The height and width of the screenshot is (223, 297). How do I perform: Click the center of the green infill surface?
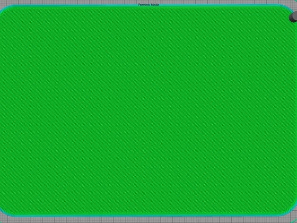(148, 111)
